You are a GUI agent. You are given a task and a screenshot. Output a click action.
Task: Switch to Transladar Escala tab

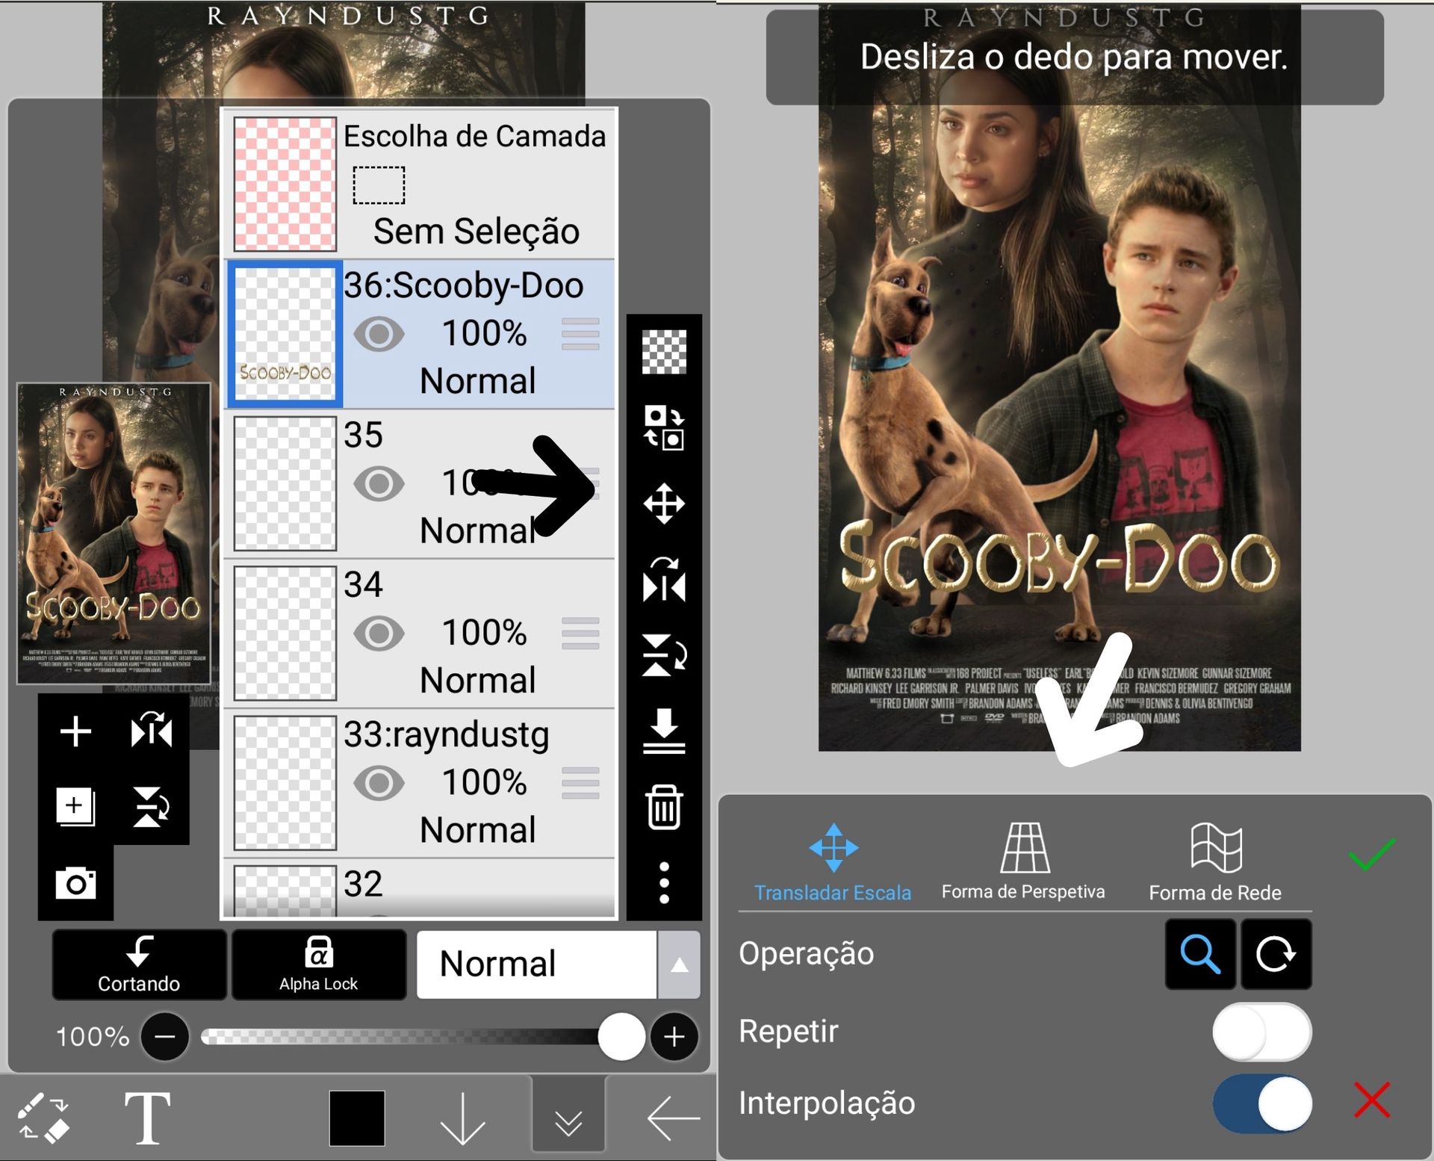point(833,863)
